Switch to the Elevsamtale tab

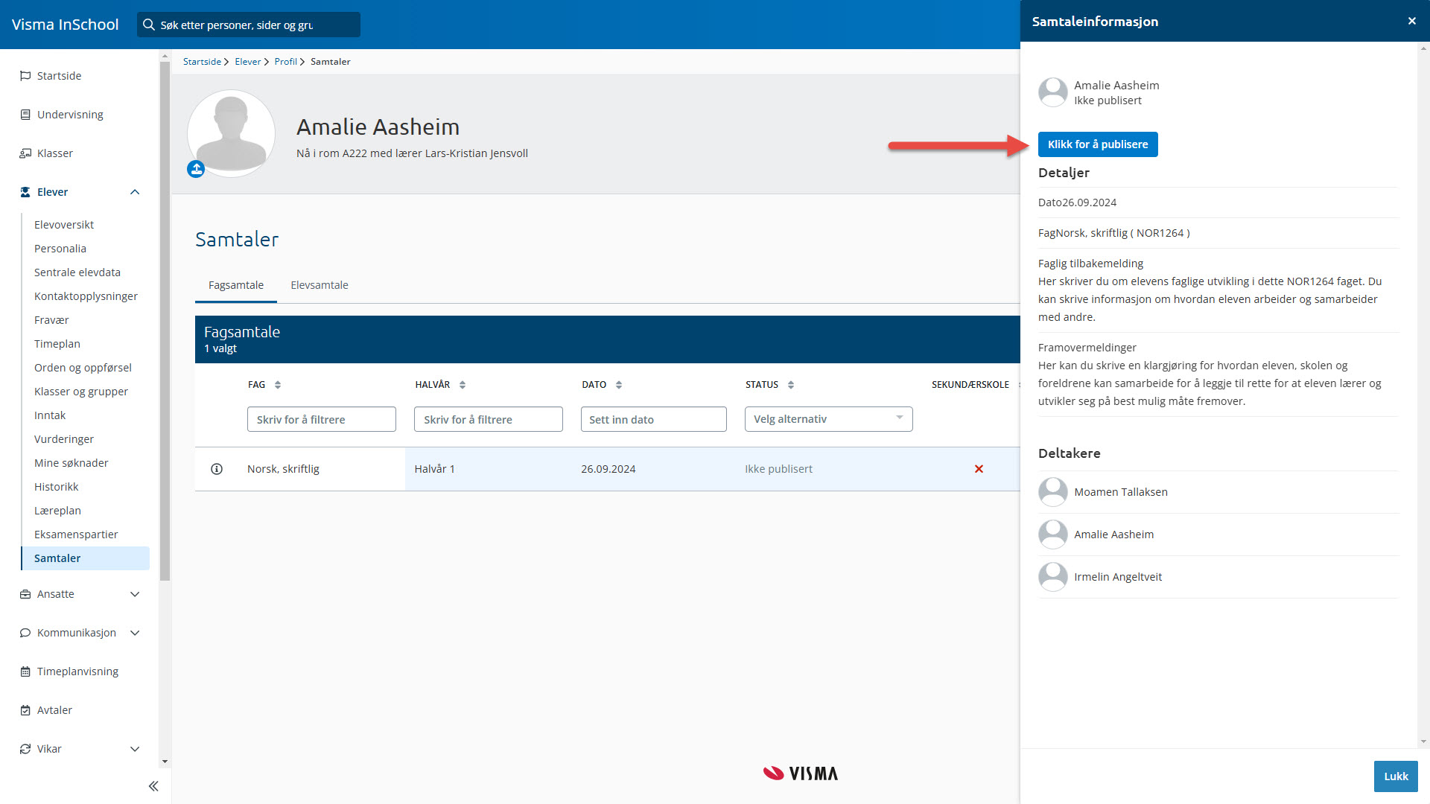click(x=319, y=285)
